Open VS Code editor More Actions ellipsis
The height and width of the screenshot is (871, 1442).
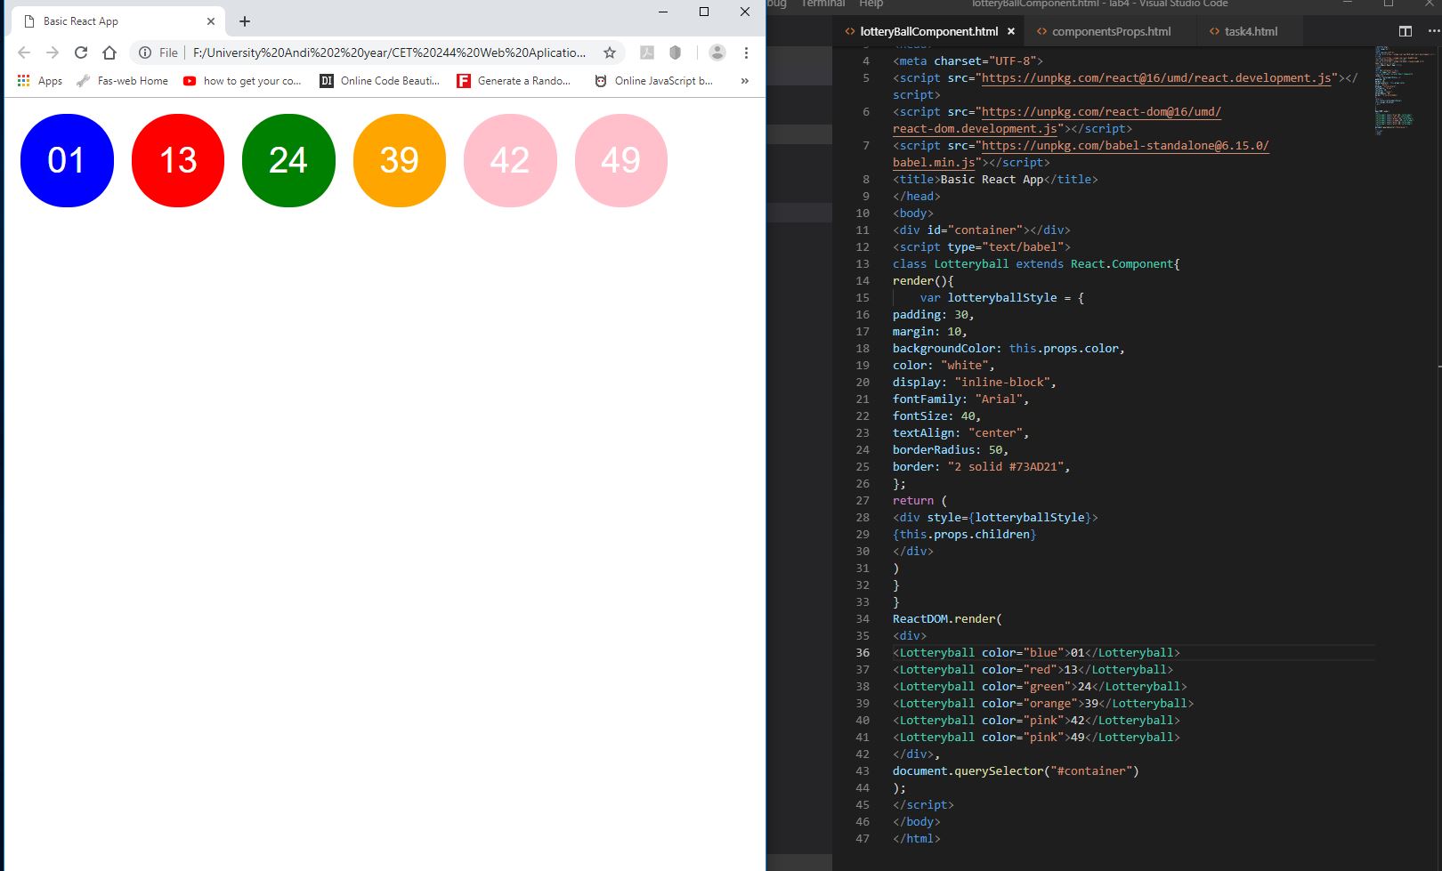(x=1432, y=31)
